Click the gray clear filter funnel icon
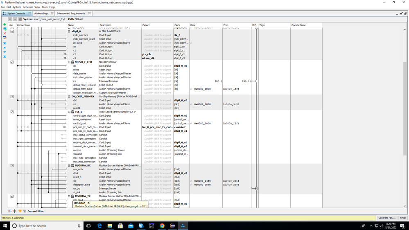 pyautogui.click(x=25, y=211)
